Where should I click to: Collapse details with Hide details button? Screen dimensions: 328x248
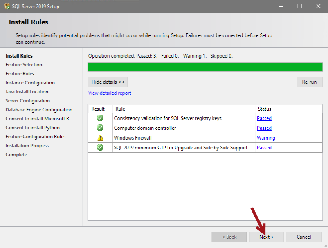pos(108,82)
